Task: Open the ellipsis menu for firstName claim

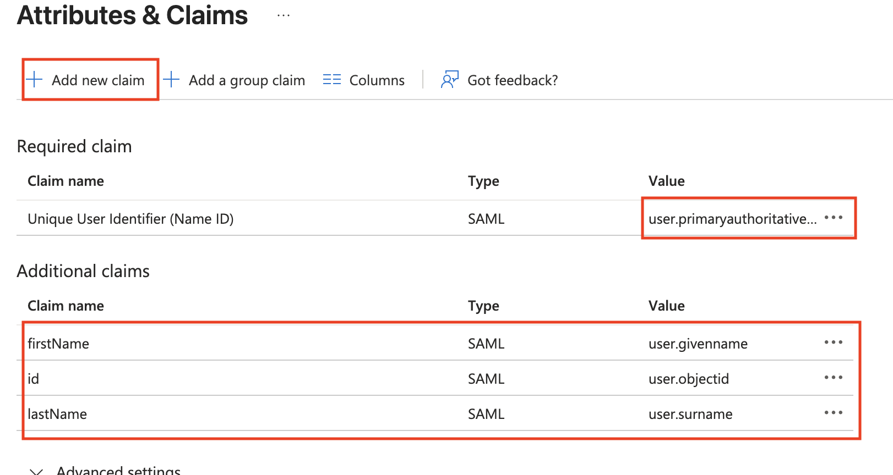Action: (833, 343)
